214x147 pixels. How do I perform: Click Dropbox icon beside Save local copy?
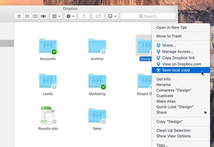(x=159, y=70)
